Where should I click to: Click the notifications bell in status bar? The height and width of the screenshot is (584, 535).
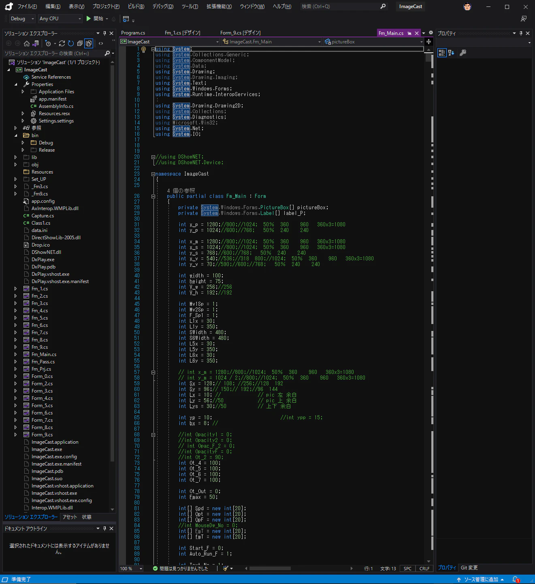click(x=516, y=580)
